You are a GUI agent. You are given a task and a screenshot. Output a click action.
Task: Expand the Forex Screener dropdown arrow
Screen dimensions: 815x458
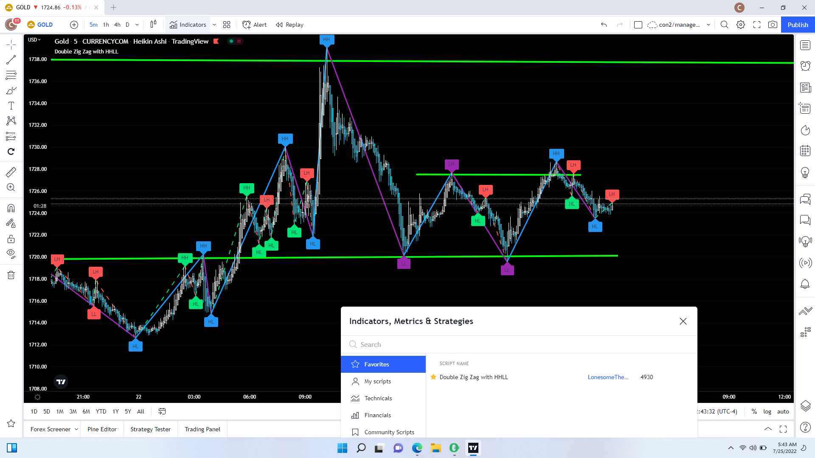[76, 429]
